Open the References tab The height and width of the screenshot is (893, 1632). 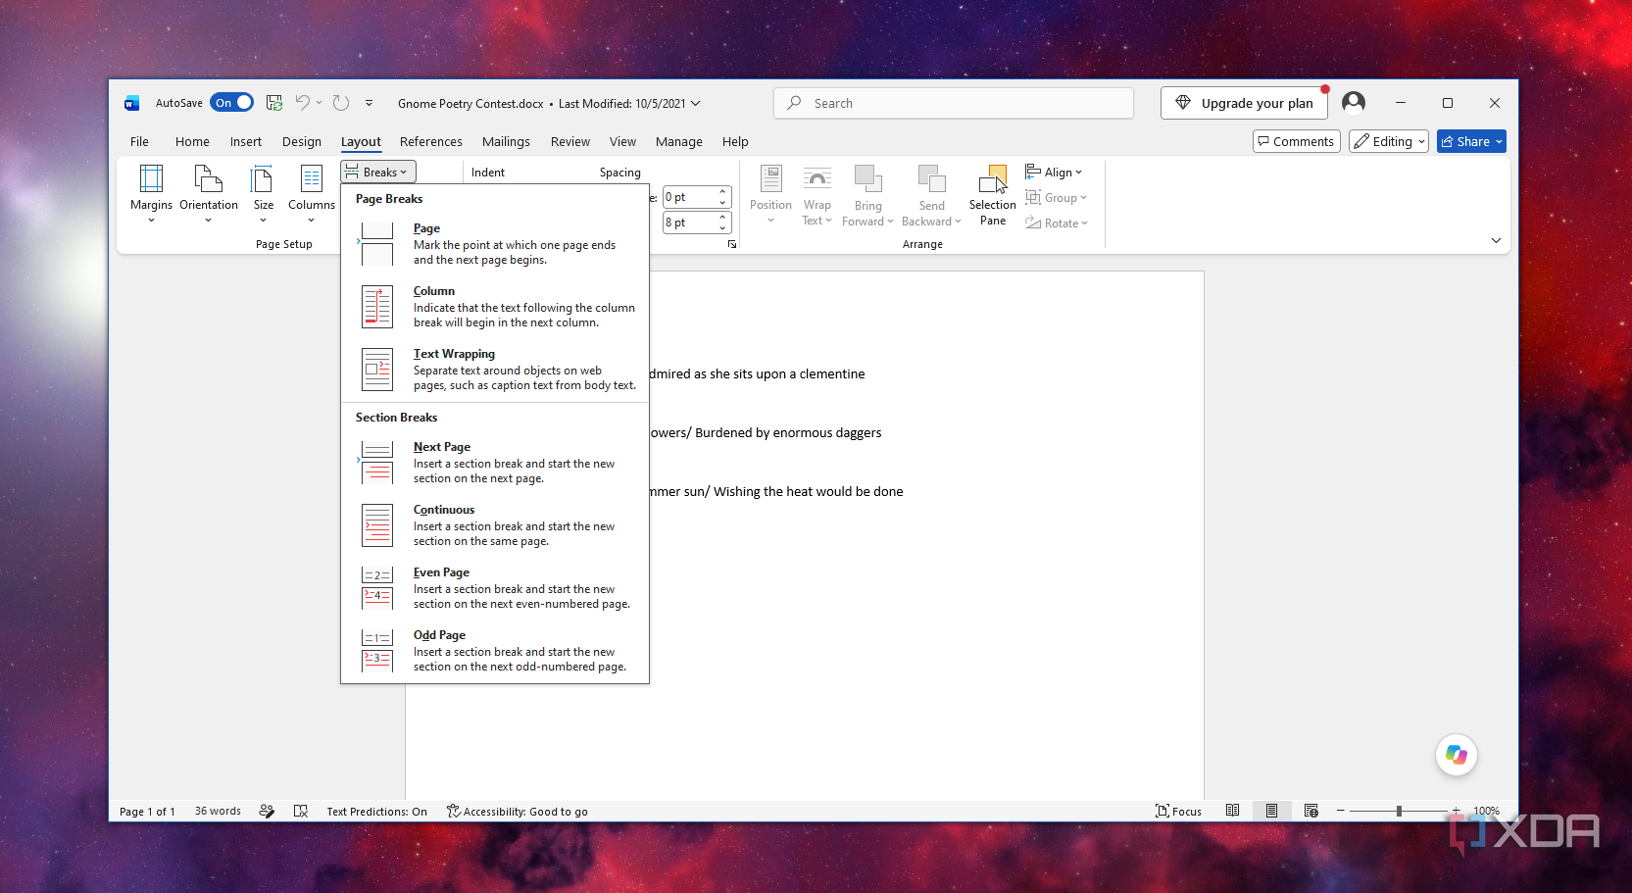point(430,141)
